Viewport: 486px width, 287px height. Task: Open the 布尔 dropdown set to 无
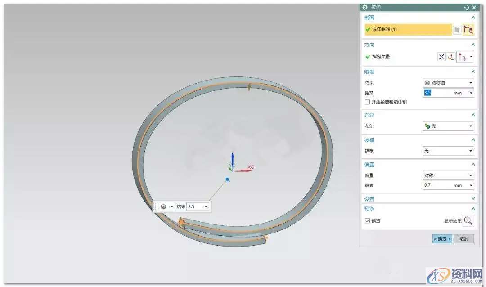tap(448, 126)
